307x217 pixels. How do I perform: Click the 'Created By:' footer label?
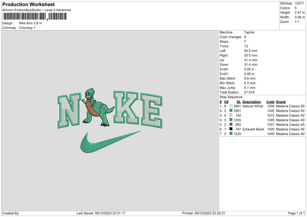[x=11, y=213]
